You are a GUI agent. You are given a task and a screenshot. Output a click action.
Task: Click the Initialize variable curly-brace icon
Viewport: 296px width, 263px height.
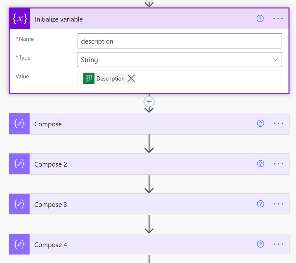click(x=20, y=19)
